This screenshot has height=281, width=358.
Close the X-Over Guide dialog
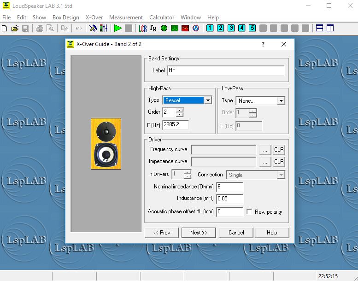[x=284, y=44]
